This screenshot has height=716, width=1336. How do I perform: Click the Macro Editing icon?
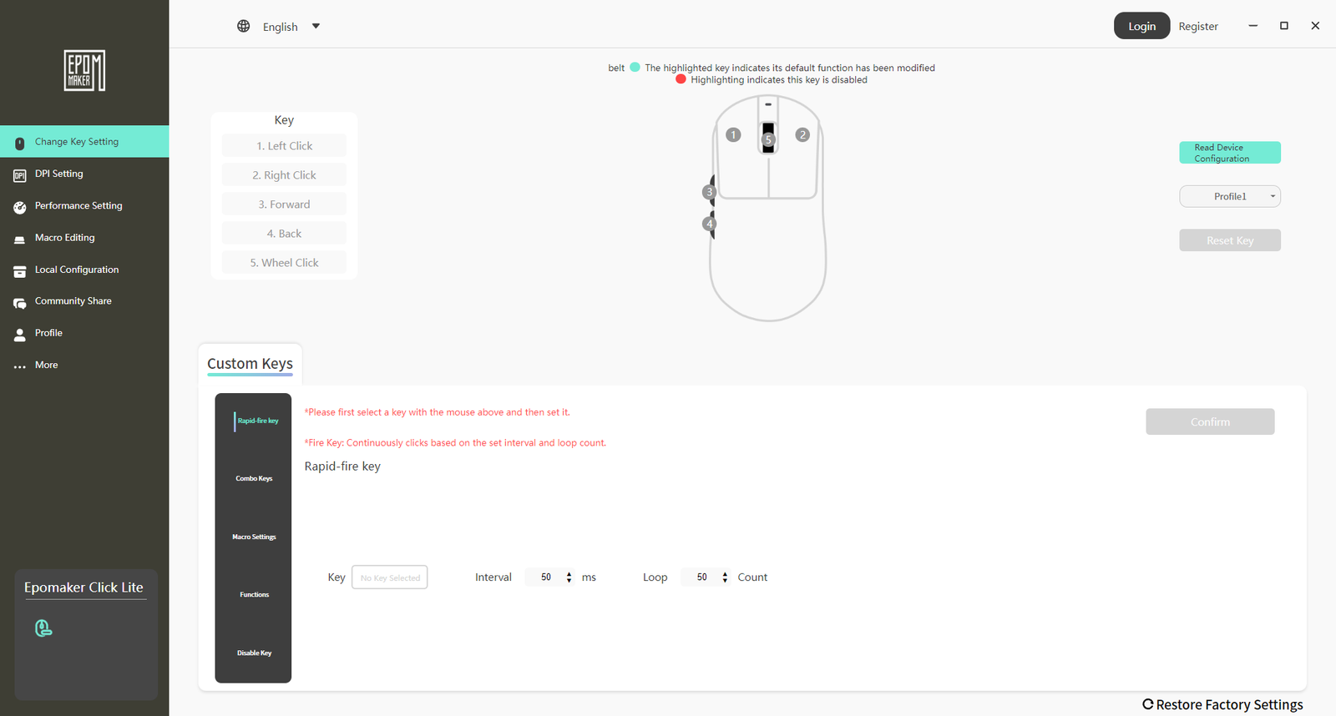click(19, 239)
